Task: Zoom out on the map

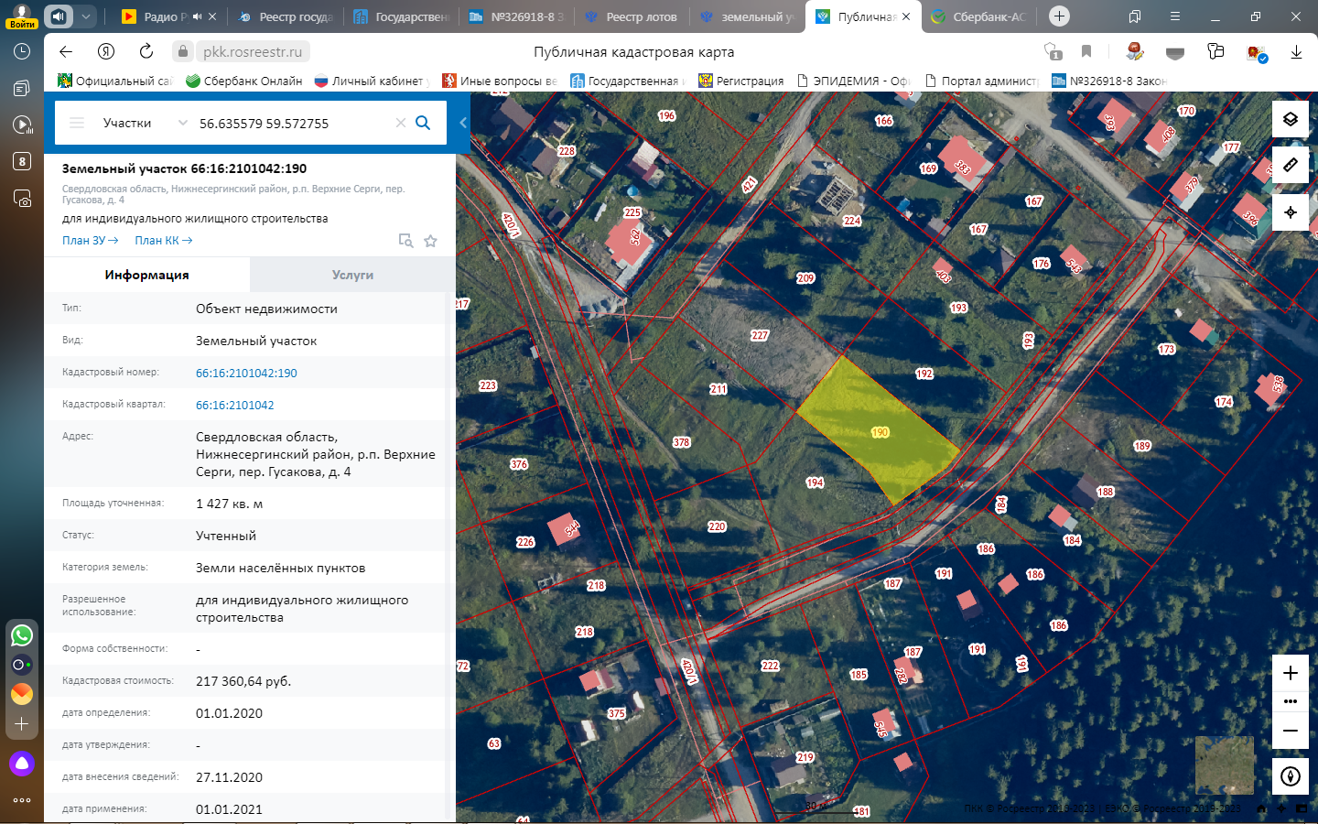Action: (1290, 731)
